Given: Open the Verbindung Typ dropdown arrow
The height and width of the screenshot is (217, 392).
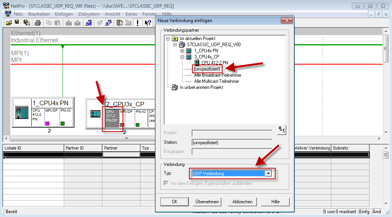Looking at the screenshot, I should pyautogui.click(x=268, y=173).
